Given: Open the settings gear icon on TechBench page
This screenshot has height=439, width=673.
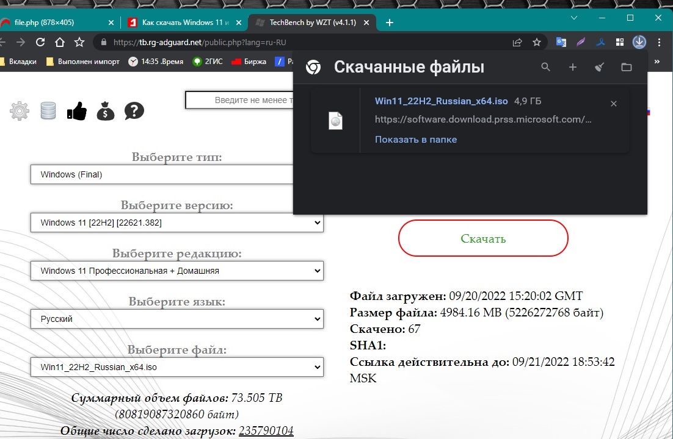Looking at the screenshot, I should click(20, 111).
